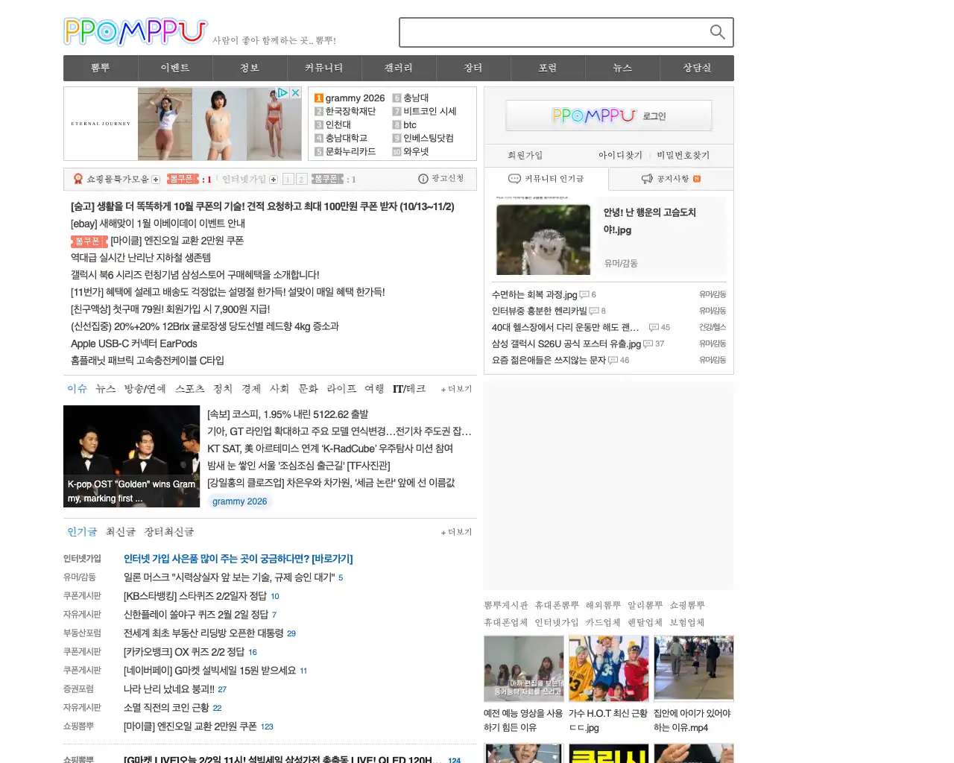The width and height of the screenshot is (954, 763).
Task: Select page 1 in the coupon bar pager
Action: [x=288, y=179]
